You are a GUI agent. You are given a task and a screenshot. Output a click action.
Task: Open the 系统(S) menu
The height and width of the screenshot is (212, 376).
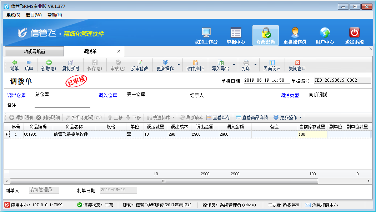pyautogui.click(x=13, y=15)
